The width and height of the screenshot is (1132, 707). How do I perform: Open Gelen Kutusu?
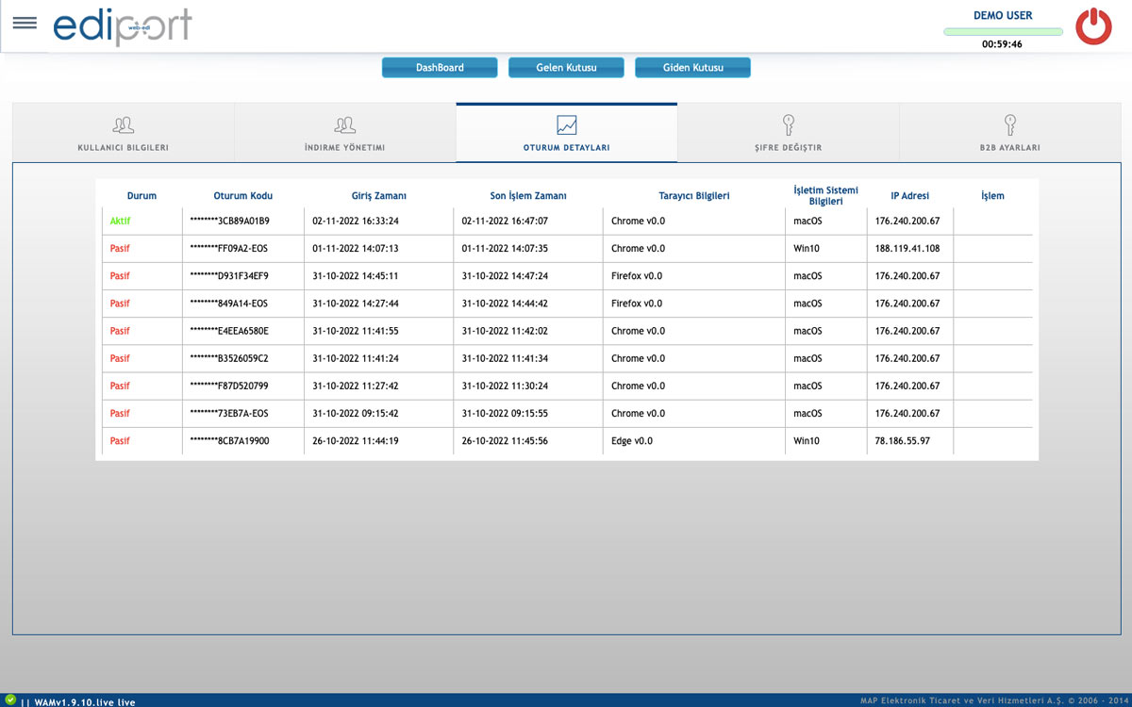coord(566,68)
